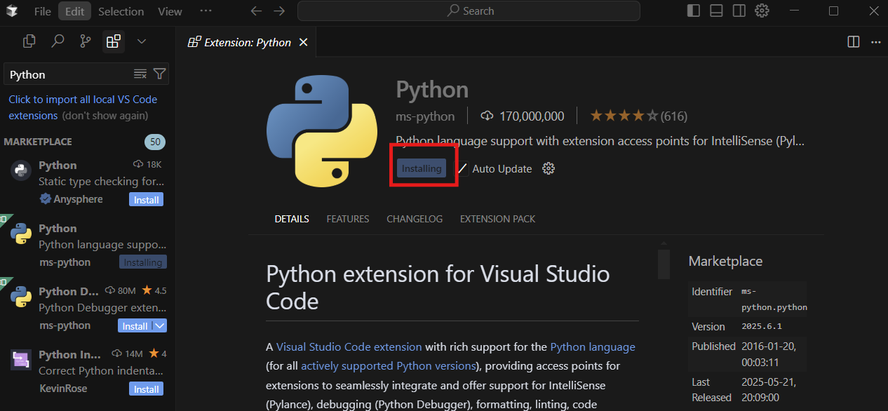
Task: Go forward with the right arrow
Action: tap(279, 11)
